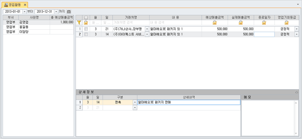302x139 pixels.
Task: Open the start date 2013-01-01 dropdown
Action: pos(24,12)
